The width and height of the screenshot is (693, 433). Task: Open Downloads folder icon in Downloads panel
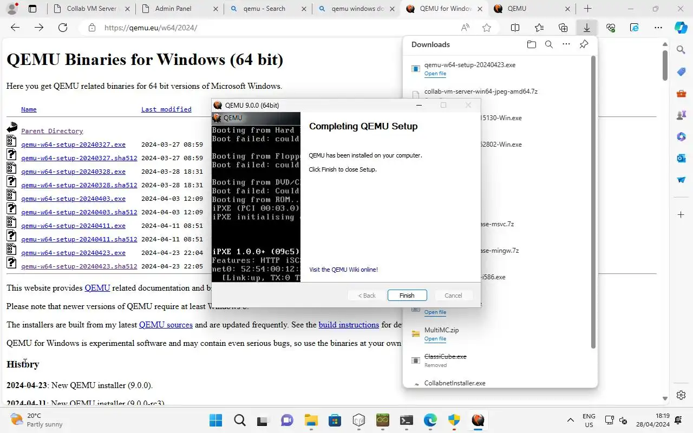531,44
